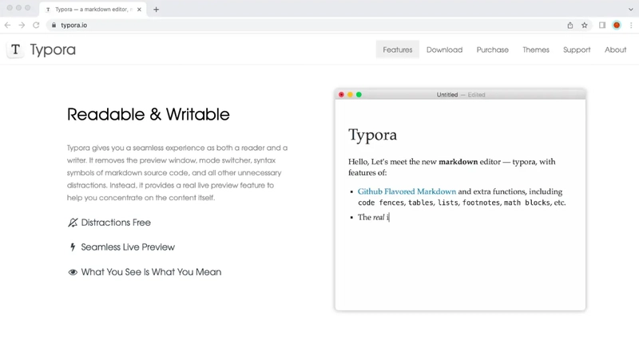Open the Download nav item
639x359 pixels.
coord(444,49)
